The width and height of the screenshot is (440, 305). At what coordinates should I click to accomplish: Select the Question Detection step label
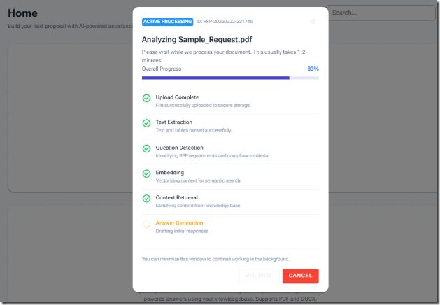tap(179, 148)
